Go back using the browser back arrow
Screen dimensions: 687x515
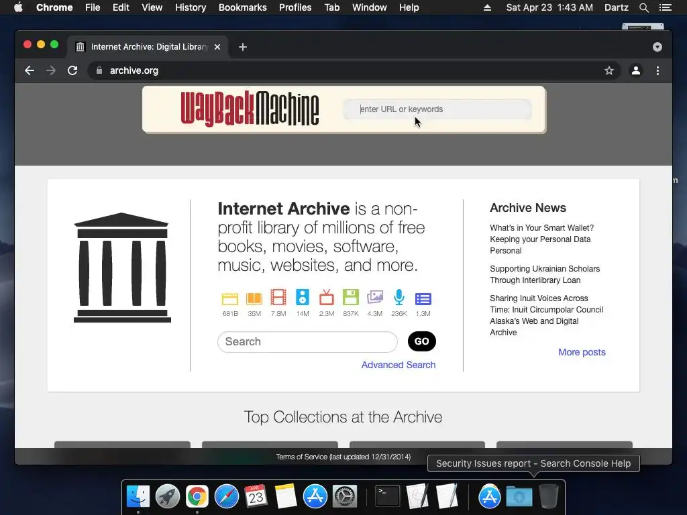coord(30,70)
